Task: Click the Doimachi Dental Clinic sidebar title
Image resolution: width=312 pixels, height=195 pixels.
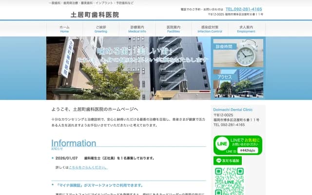Action: pos(233,110)
